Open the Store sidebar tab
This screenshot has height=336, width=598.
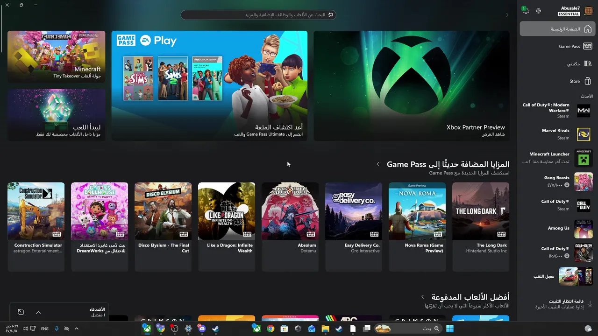pos(557,81)
